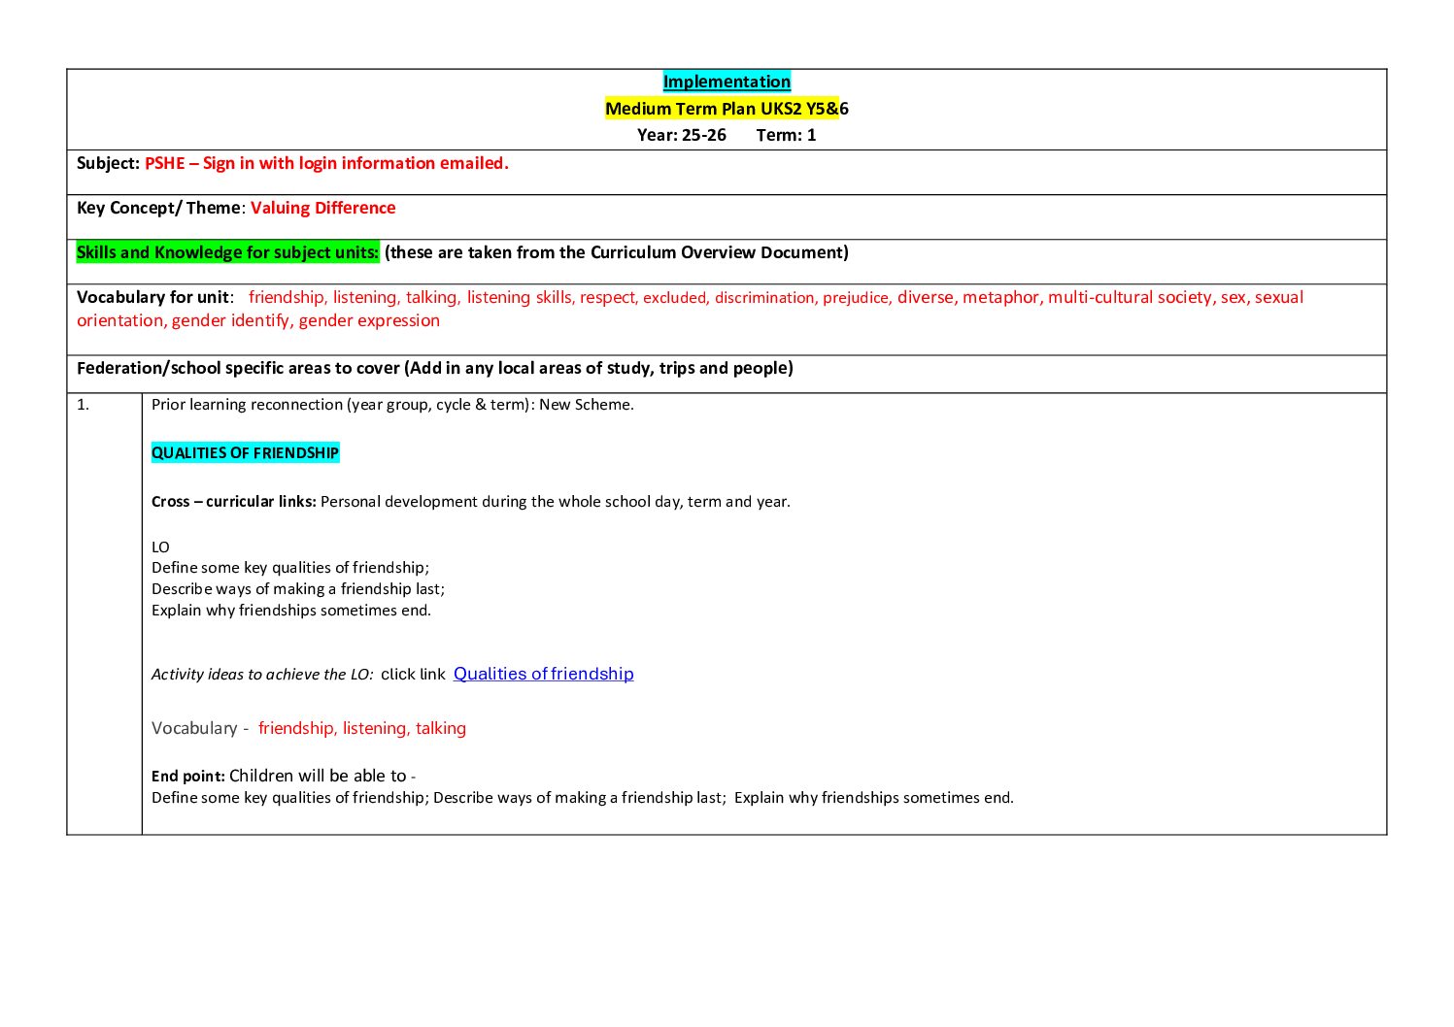
Task: Click the End point label
Action: [187, 777]
